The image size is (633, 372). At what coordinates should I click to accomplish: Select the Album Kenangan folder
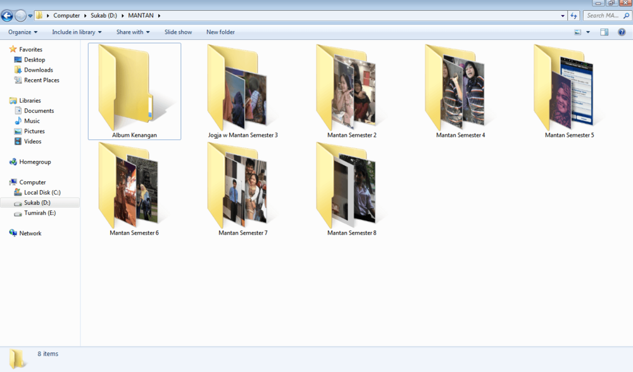134,91
